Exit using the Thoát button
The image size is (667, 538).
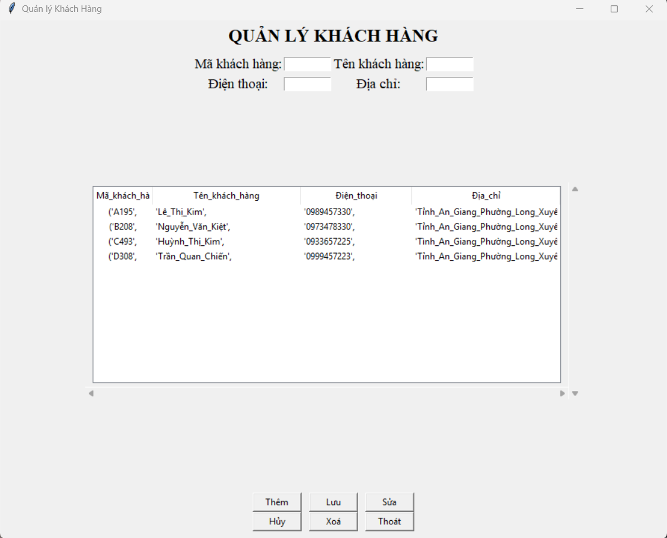click(389, 521)
